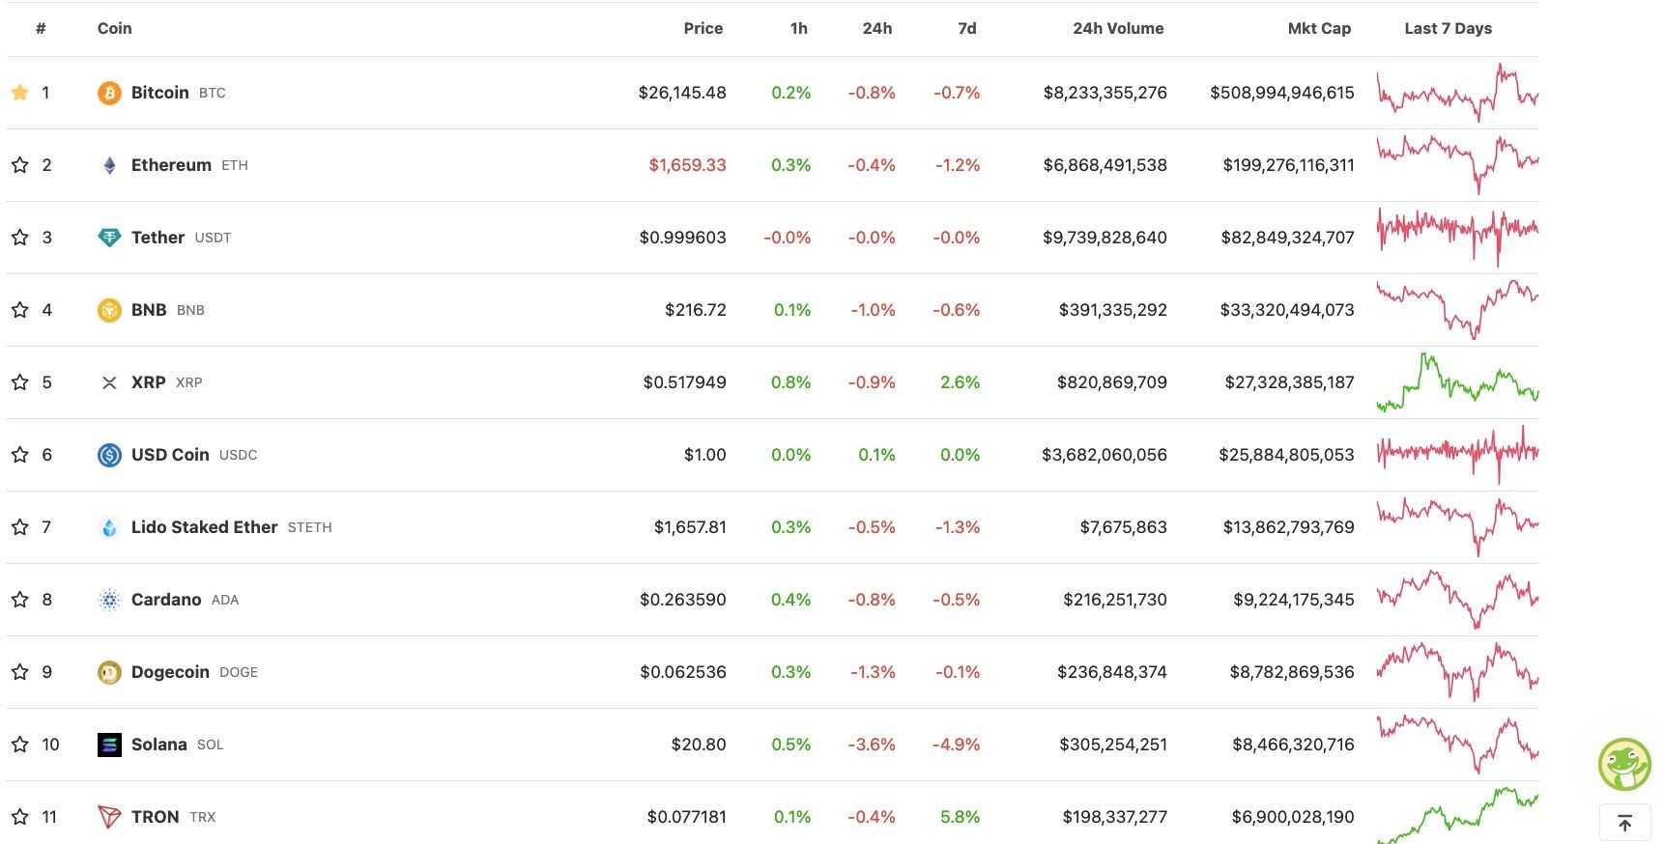Unfavorite Bitcoin by clicking its yellow star
Screen dimensions: 1664x844
tap(19, 92)
